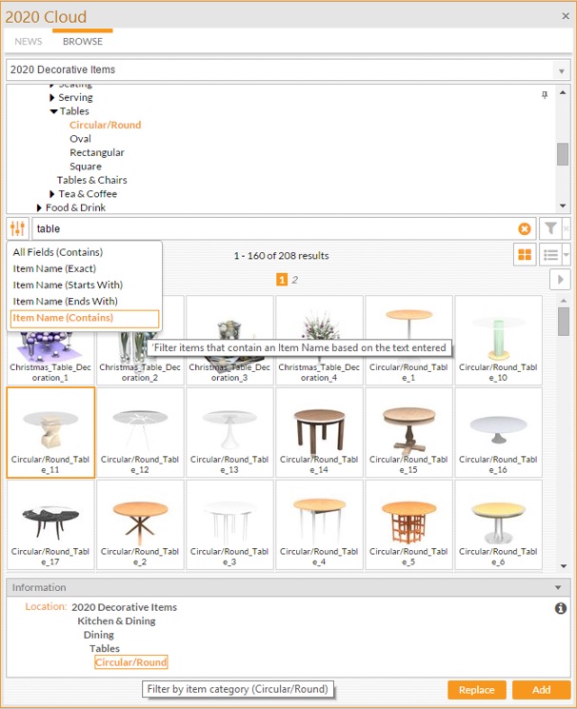Select Circular/Round_Table_14 thumbnail
This screenshot has height=709, width=577.
[x=319, y=432]
